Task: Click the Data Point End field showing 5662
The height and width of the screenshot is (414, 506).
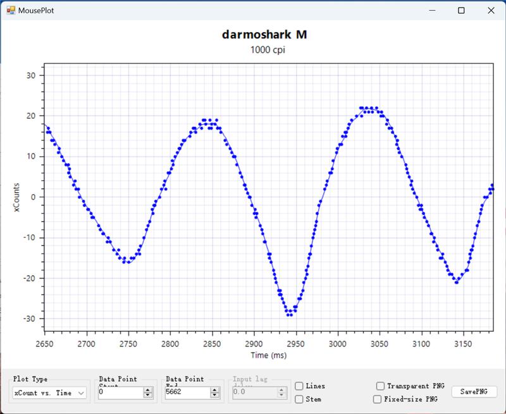Action: click(186, 393)
